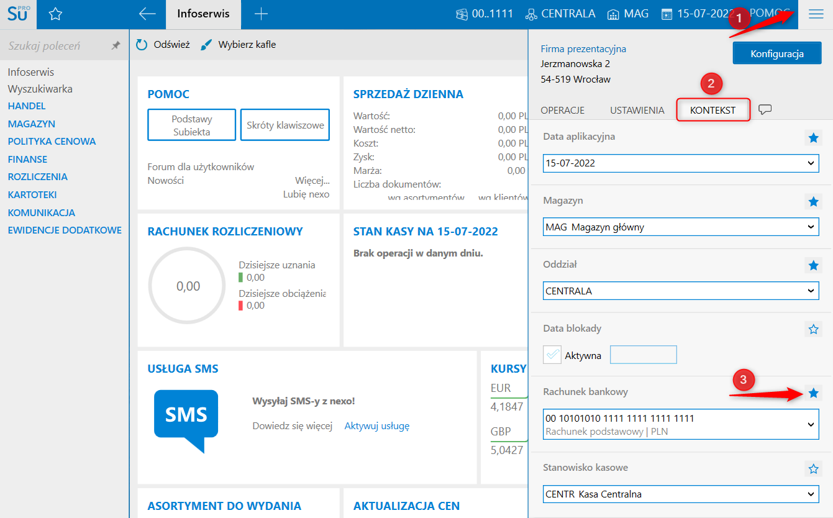The image size is (833, 518).
Task: Select Wyszukiwarka in the sidebar
Action: (x=40, y=89)
